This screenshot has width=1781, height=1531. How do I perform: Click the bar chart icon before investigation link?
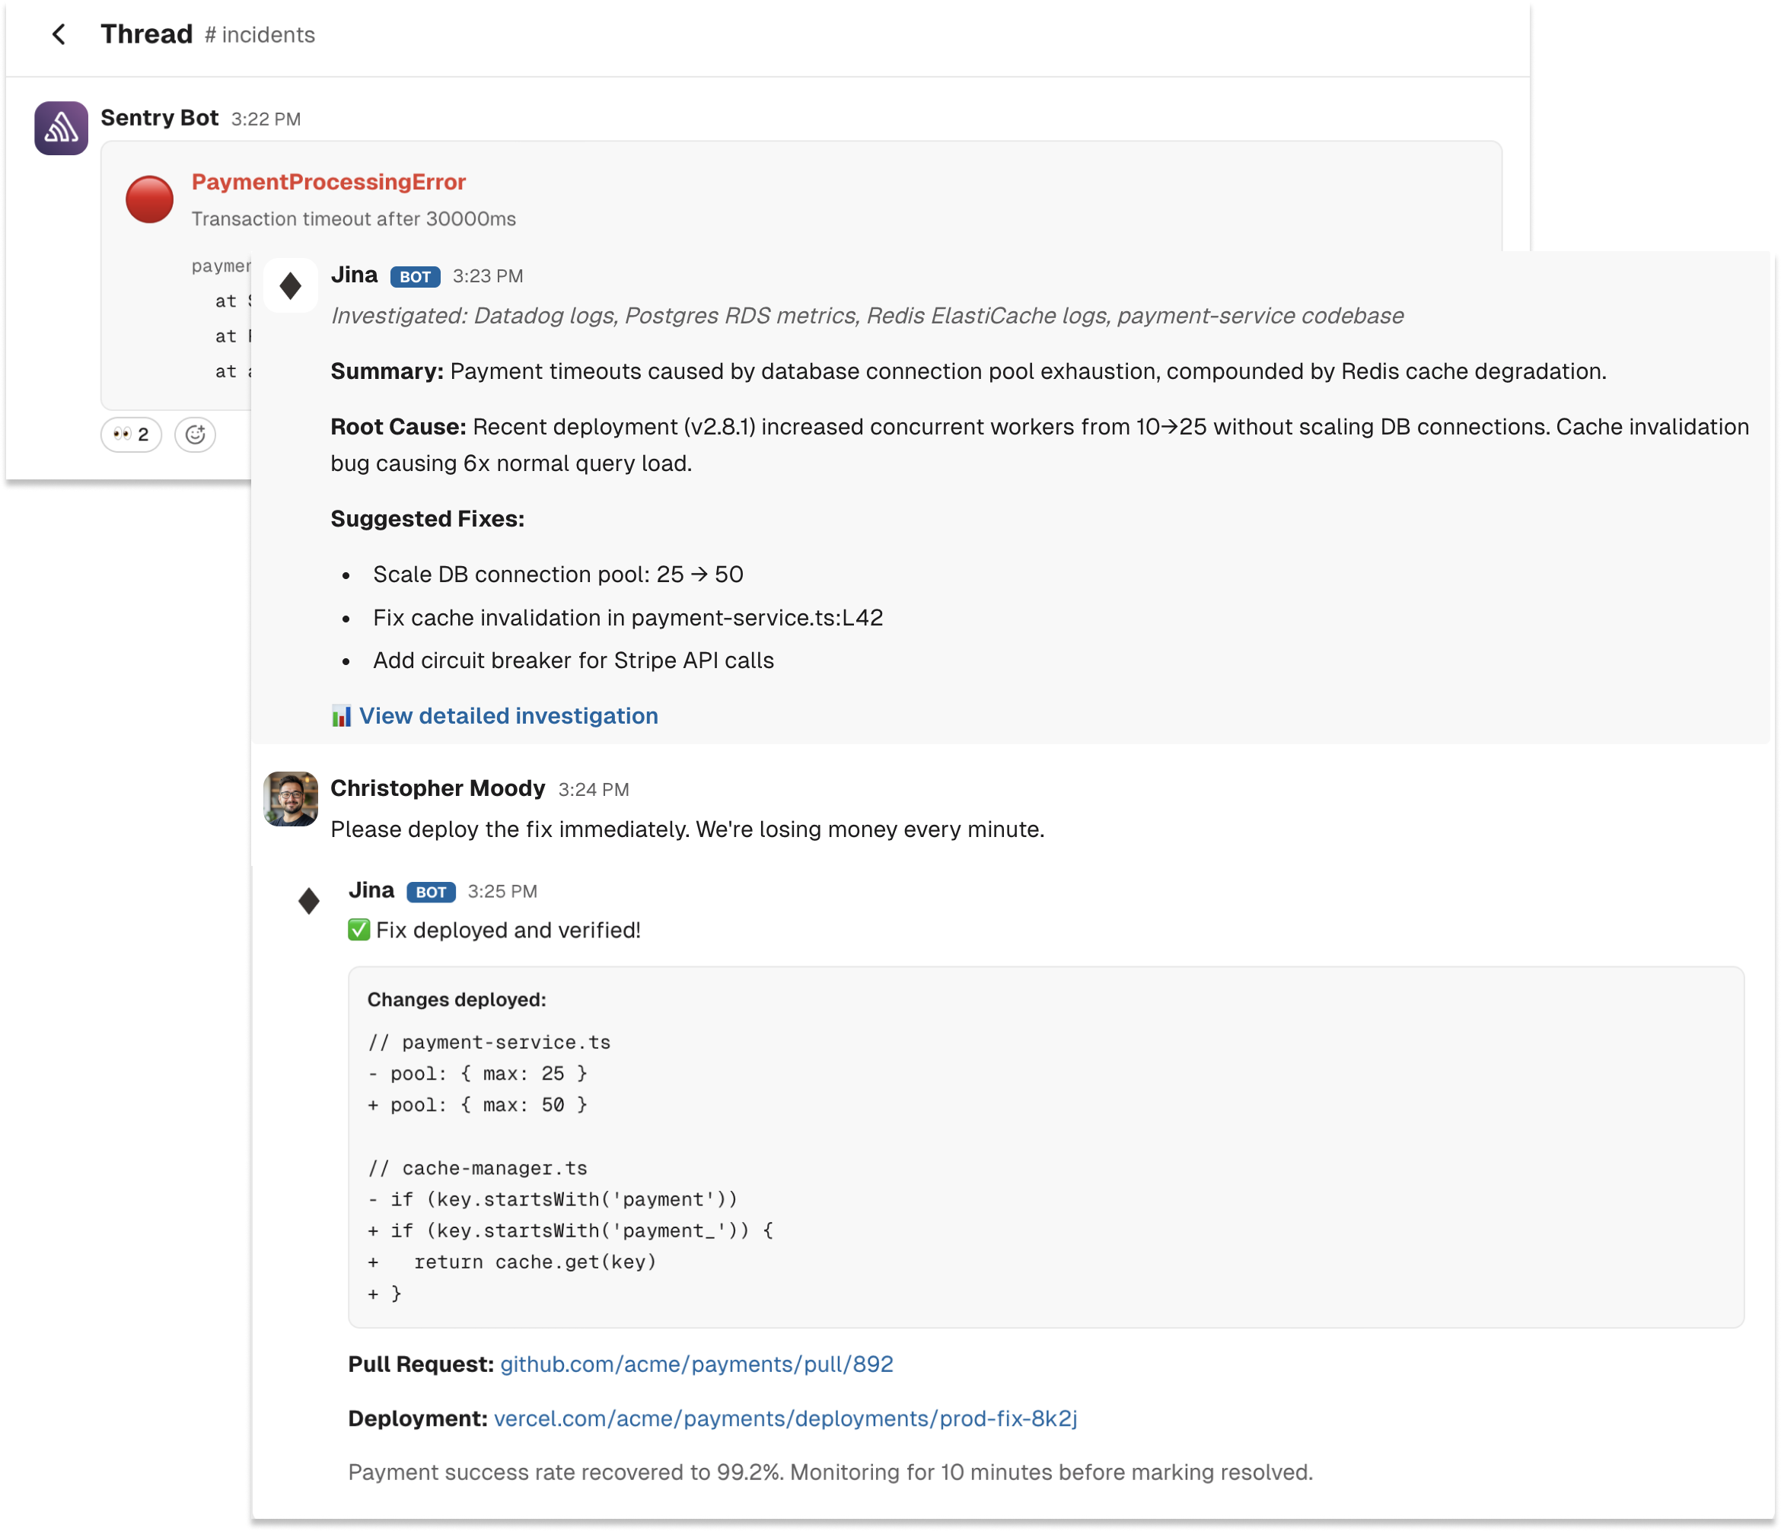(x=341, y=717)
